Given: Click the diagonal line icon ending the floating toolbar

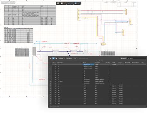Looking at the screenshot, I should pyautogui.click(x=79, y=3).
